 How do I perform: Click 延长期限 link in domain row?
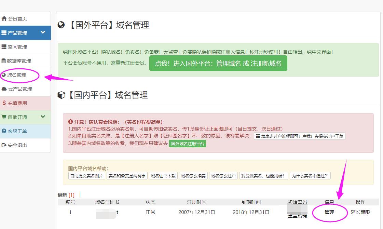360,212
